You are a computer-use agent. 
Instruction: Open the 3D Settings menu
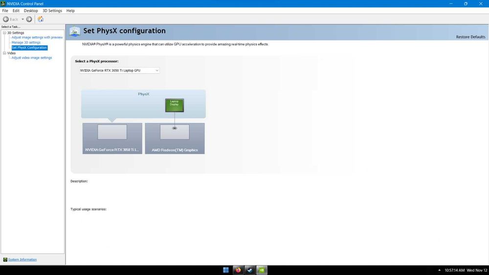pos(52,11)
